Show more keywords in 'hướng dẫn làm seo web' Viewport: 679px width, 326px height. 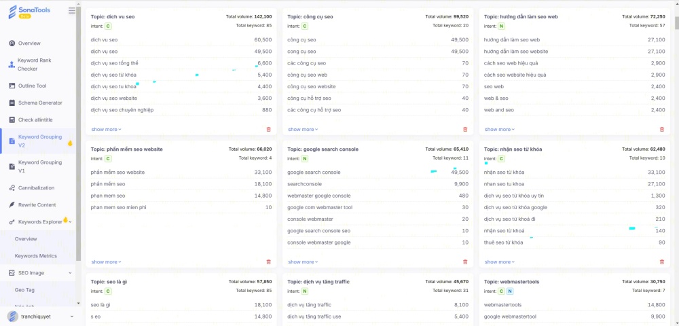pyautogui.click(x=500, y=129)
